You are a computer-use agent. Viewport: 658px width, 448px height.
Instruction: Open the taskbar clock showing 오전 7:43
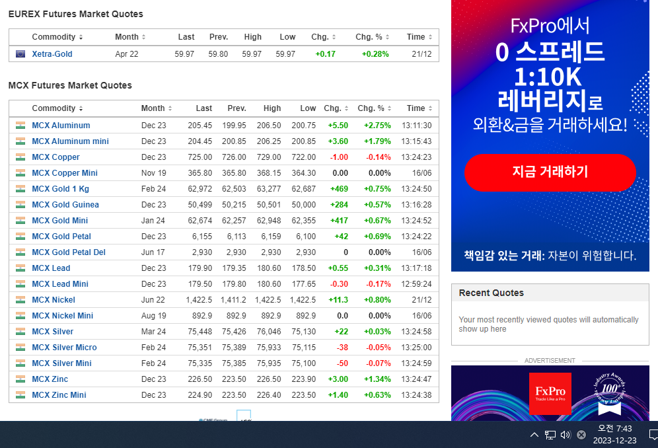(x=615, y=434)
